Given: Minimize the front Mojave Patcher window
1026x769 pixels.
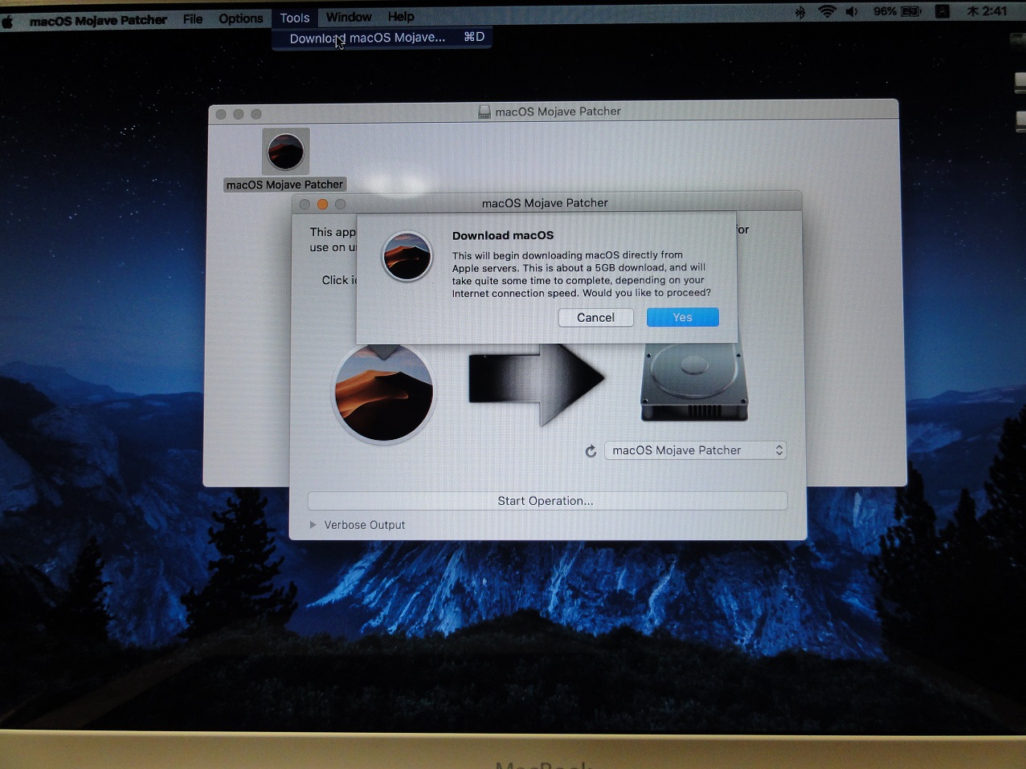Looking at the screenshot, I should [x=322, y=204].
